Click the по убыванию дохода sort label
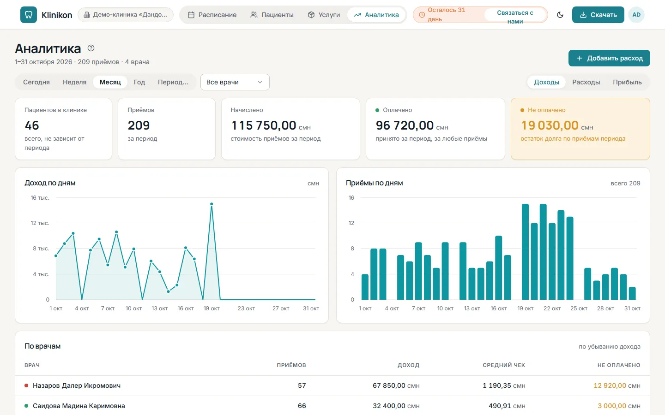The height and width of the screenshot is (415, 665). pyautogui.click(x=610, y=346)
